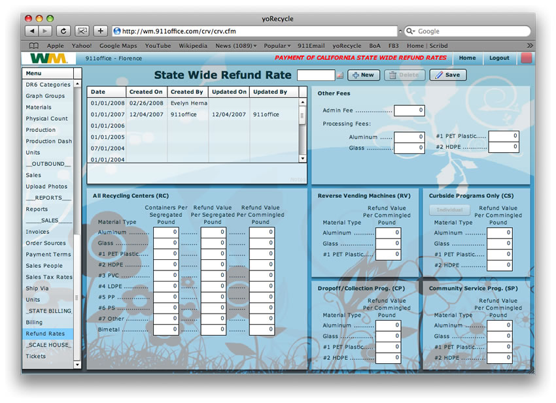
Task: Open the calendar icon beside the date field
Action: [339, 75]
